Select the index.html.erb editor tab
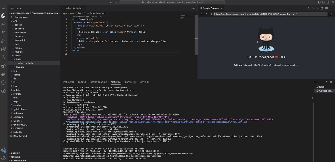This screenshot has height=162, width=335. [x=73, y=8]
